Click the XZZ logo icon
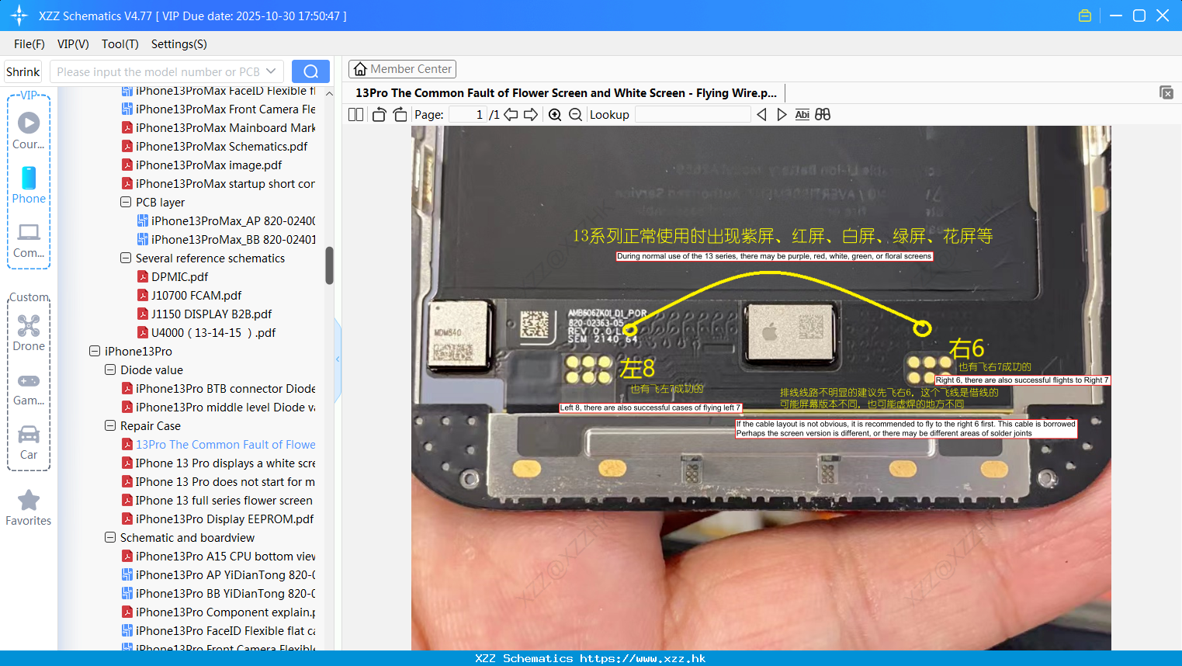The height and width of the screenshot is (666, 1182). tap(19, 16)
